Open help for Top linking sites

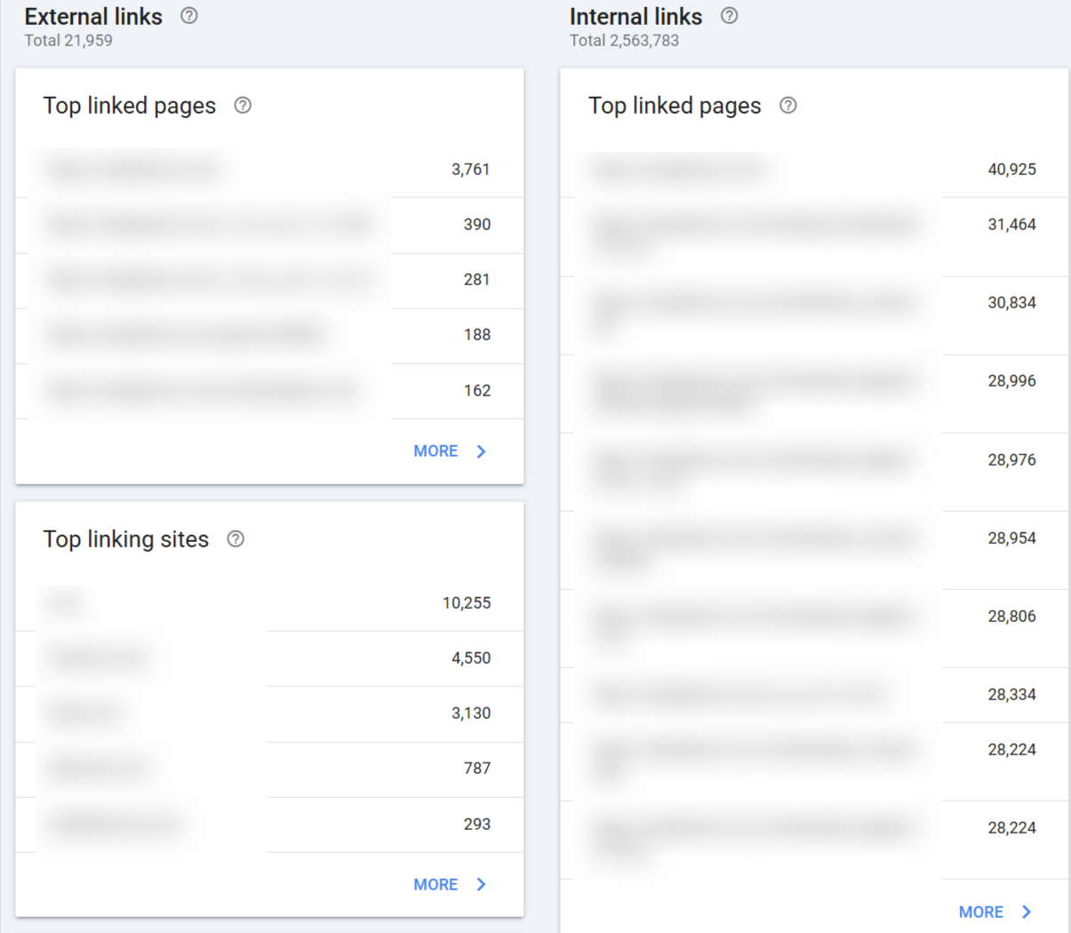pyautogui.click(x=236, y=538)
